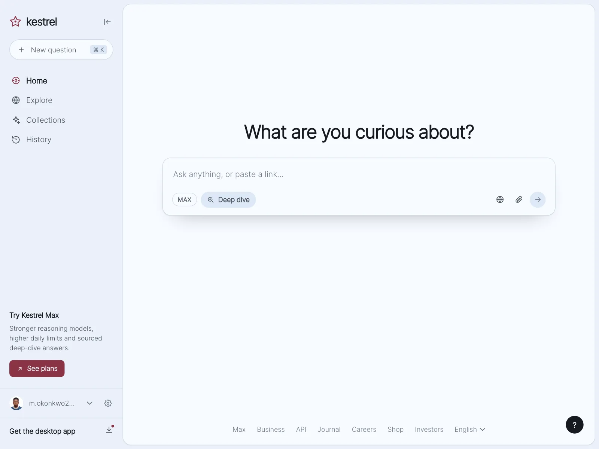Toggle Deep dive mode
599x449 pixels.
(228, 200)
